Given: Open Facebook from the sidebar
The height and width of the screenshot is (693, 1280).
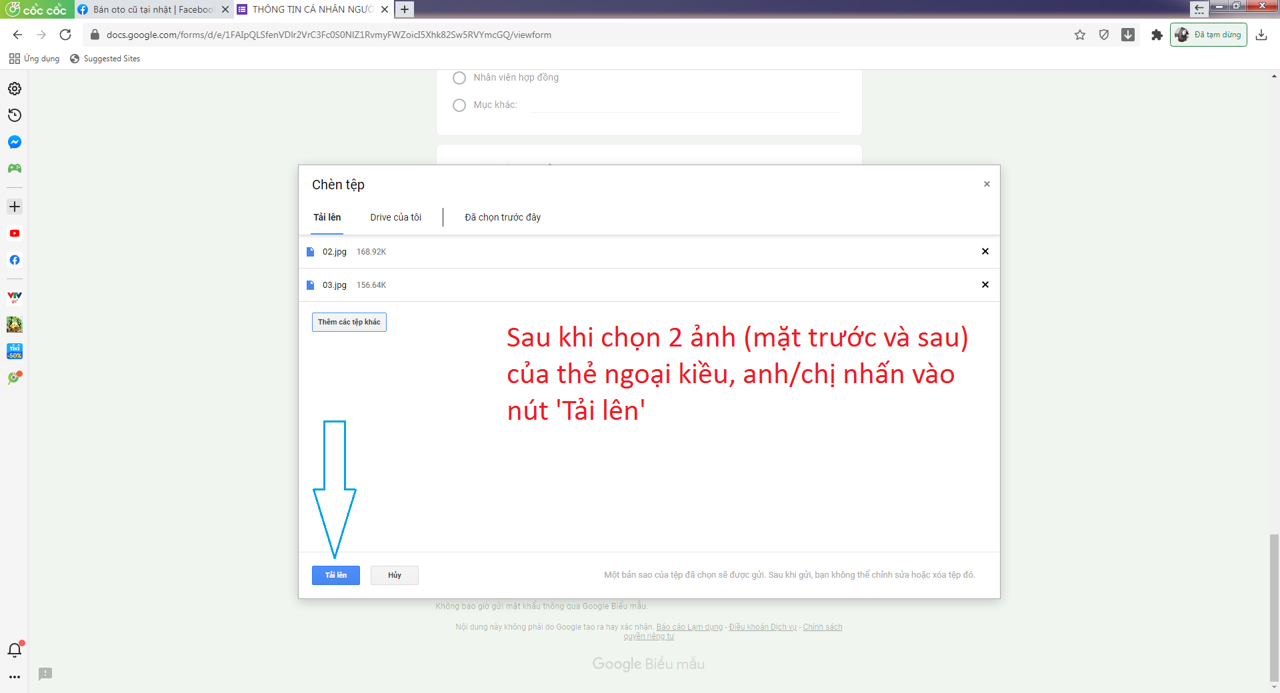Looking at the screenshot, I should pyautogui.click(x=15, y=260).
